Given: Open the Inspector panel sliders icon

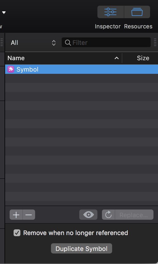Looking at the screenshot, I should [110, 12].
